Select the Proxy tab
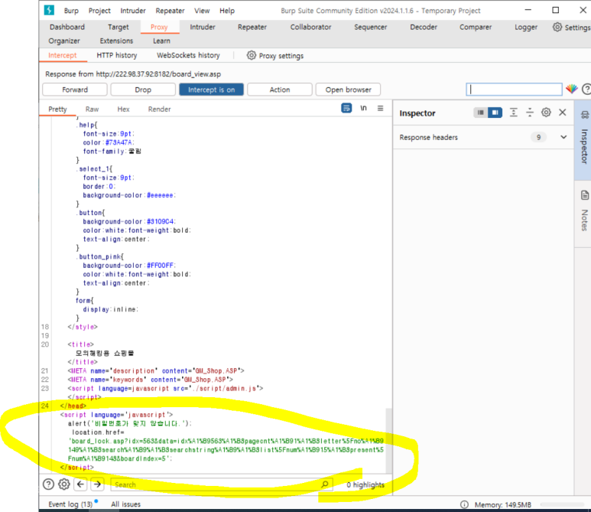Screen dimensions: 591x512 click(x=159, y=27)
